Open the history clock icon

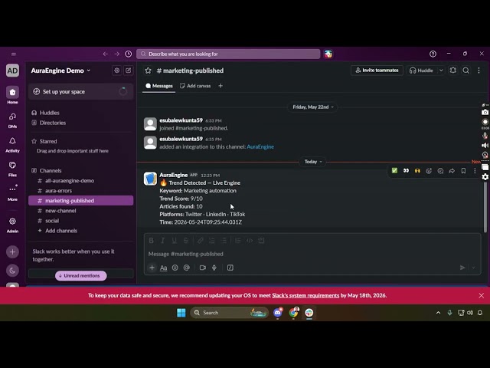tap(129, 54)
